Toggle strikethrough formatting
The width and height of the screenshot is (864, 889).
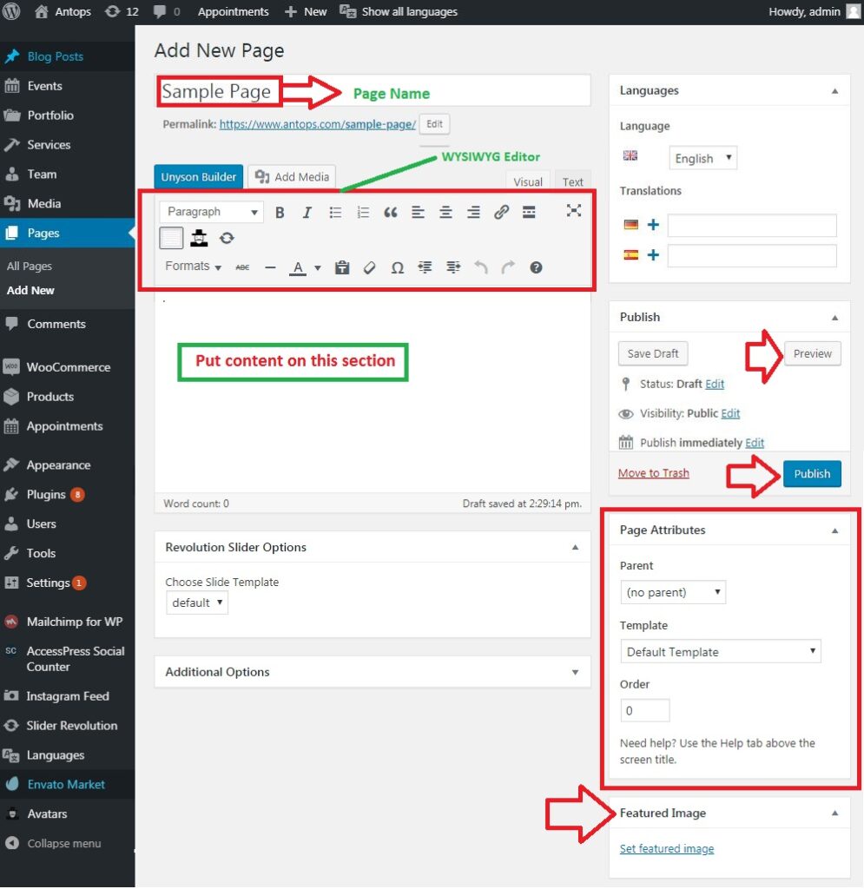(x=242, y=267)
